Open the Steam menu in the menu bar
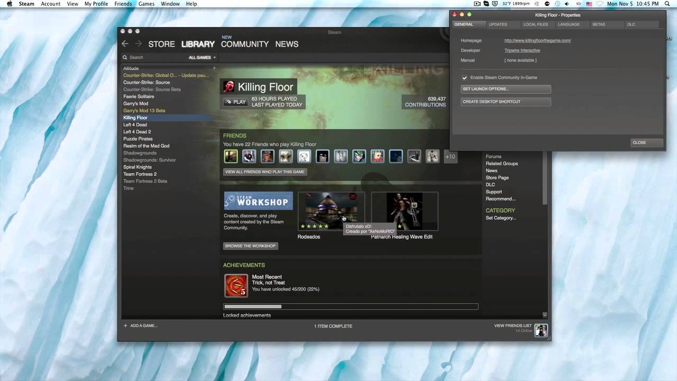677x381 pixels. [26, 4]
